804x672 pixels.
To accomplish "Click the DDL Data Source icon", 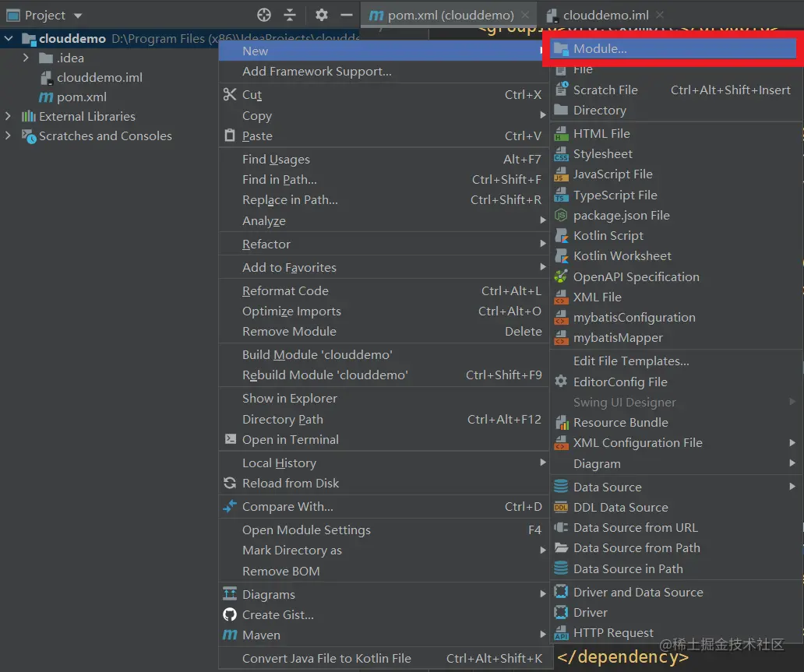I will point(562,508).
